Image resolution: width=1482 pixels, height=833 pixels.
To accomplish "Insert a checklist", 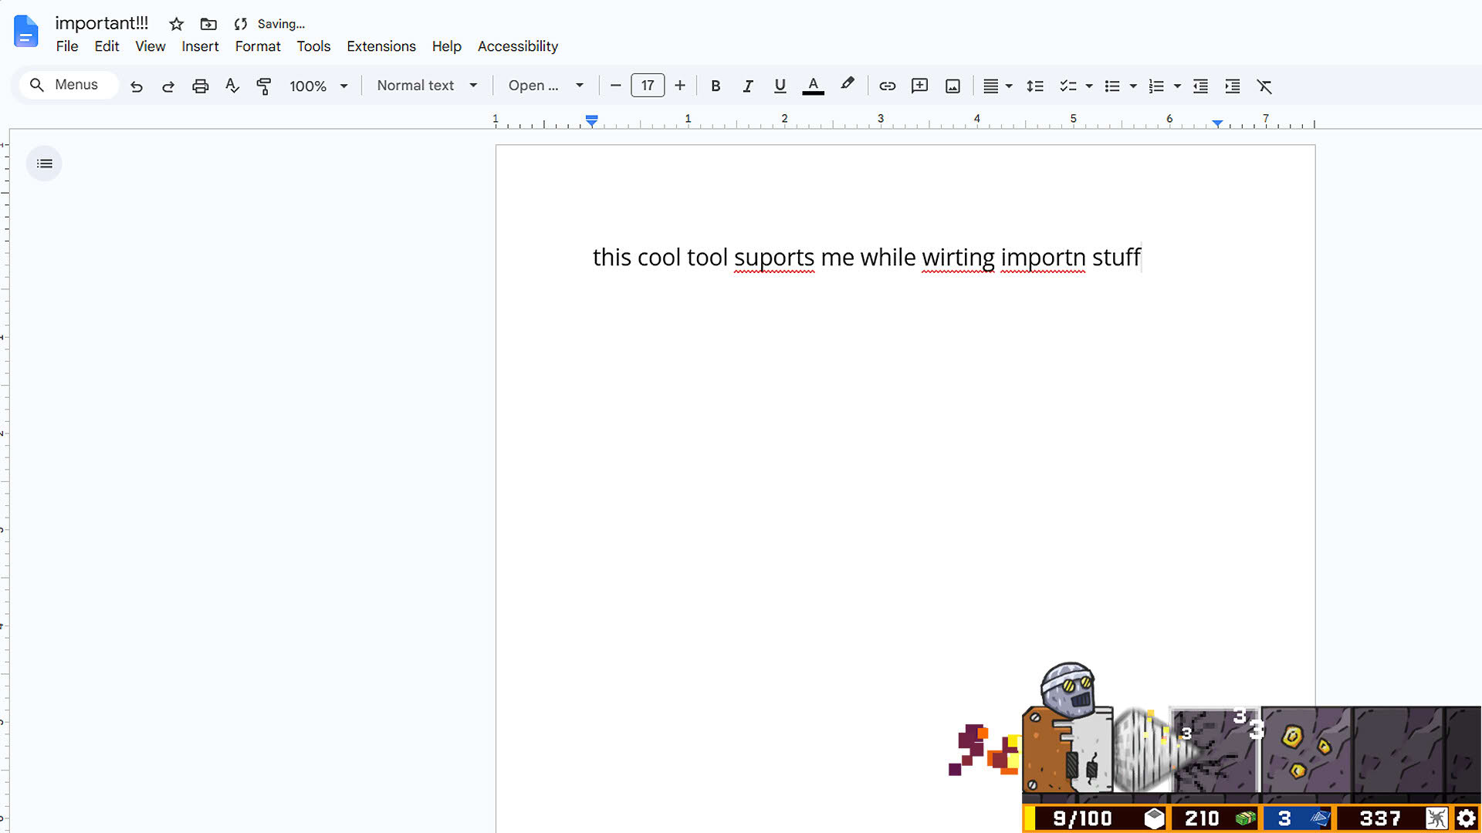I will coord(1068,86).
